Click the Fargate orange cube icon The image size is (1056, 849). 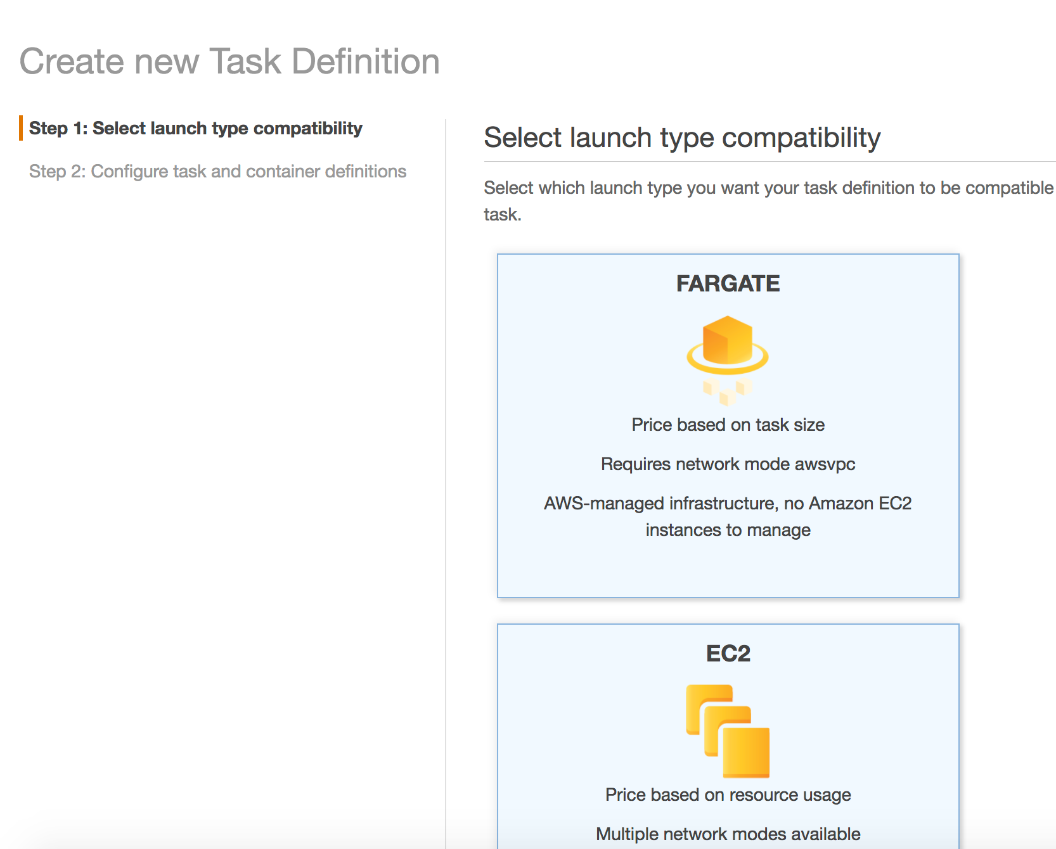[728, 360]
